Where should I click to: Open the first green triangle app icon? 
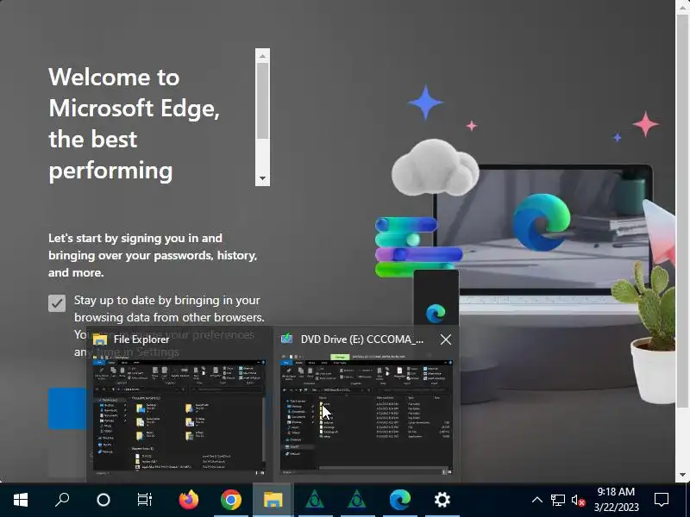tap(314, 500)
